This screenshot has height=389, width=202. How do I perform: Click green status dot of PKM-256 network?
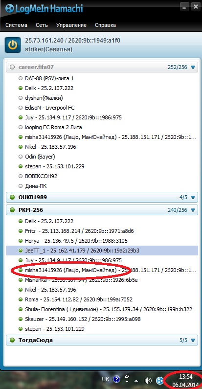[12, 210]
